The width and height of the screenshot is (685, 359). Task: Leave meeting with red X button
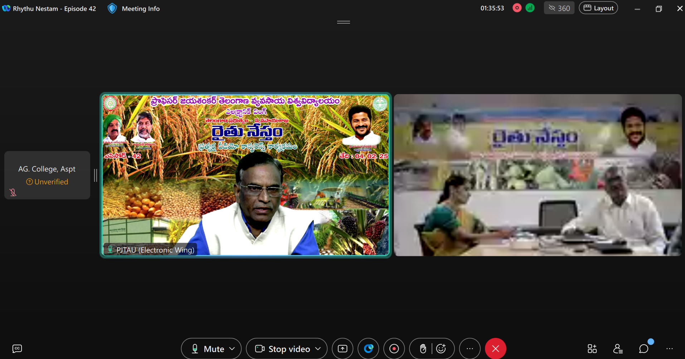coord(496,349)
